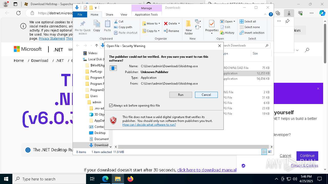Image resolution: width=328 pixels, height=184 pixels.
Task: Click the Explorer horizontal scrollbar
Action: 194,147
